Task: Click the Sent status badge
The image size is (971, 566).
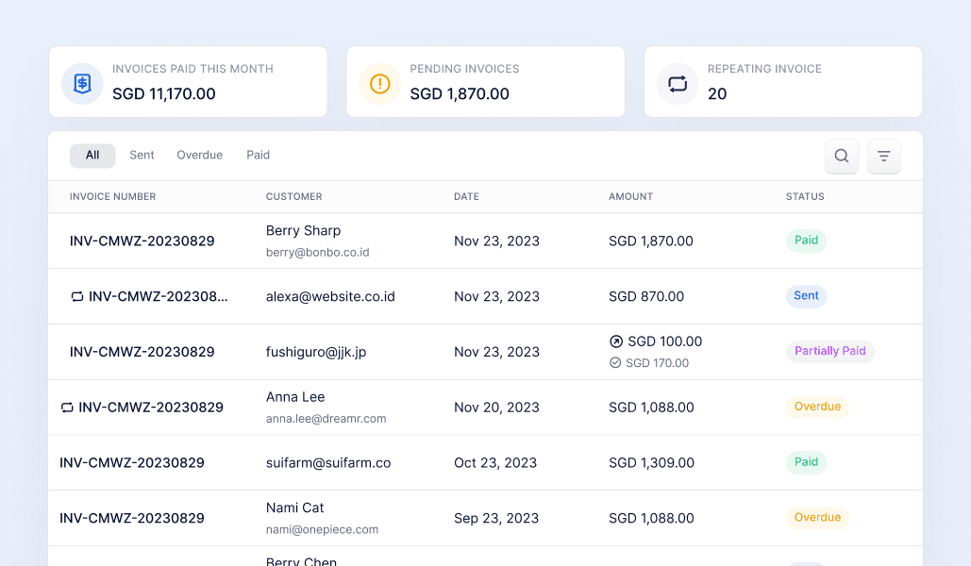Action: [x=806, y=296]
